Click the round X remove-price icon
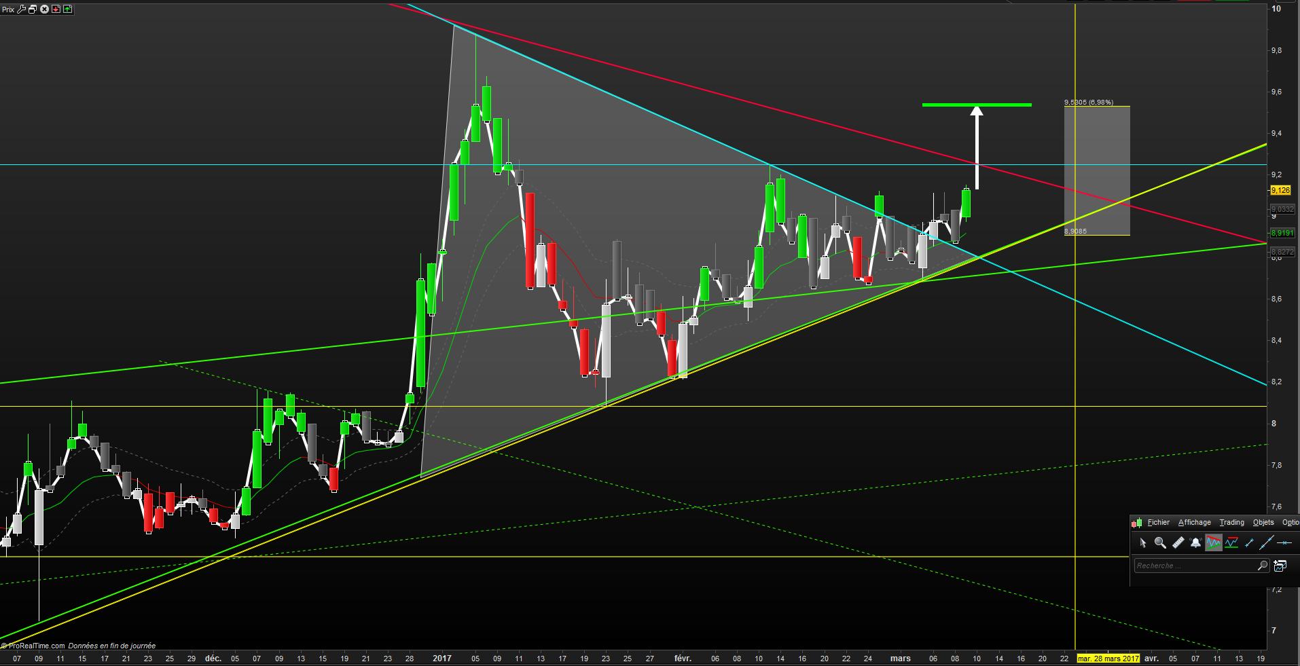 coord(44,10)
